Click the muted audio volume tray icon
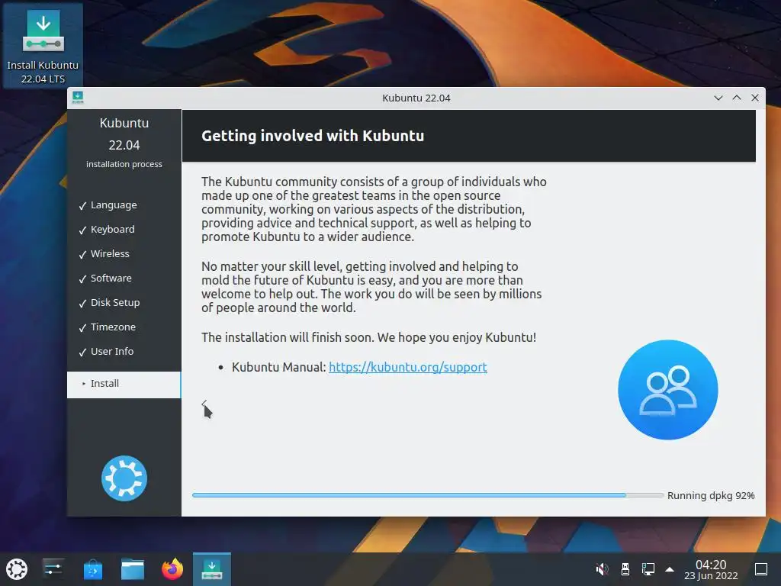The width and height of the screenshot is (781, 586). coord(602,569)
